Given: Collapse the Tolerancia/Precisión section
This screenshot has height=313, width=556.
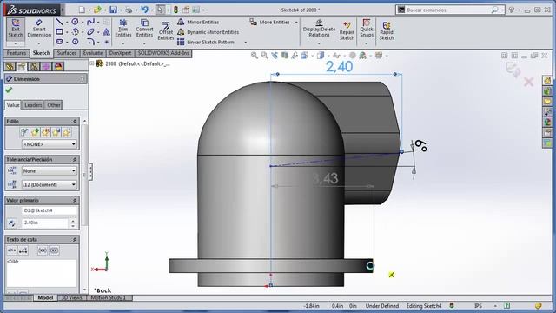Looking at the screenshot, I should pos(75,160).
